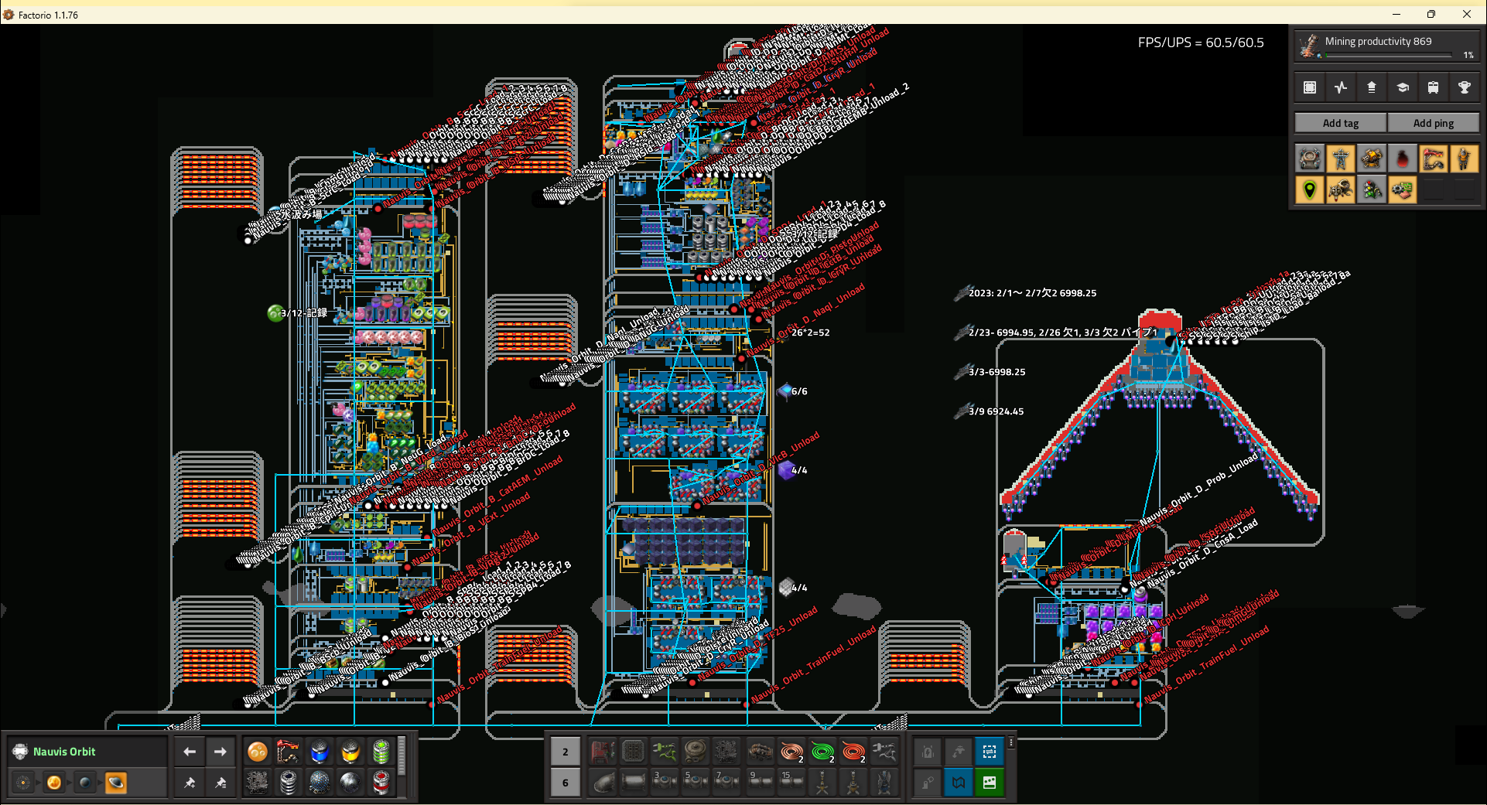
Task: Select the red crane icon in zone panel
Action: (x=289, y=752)
